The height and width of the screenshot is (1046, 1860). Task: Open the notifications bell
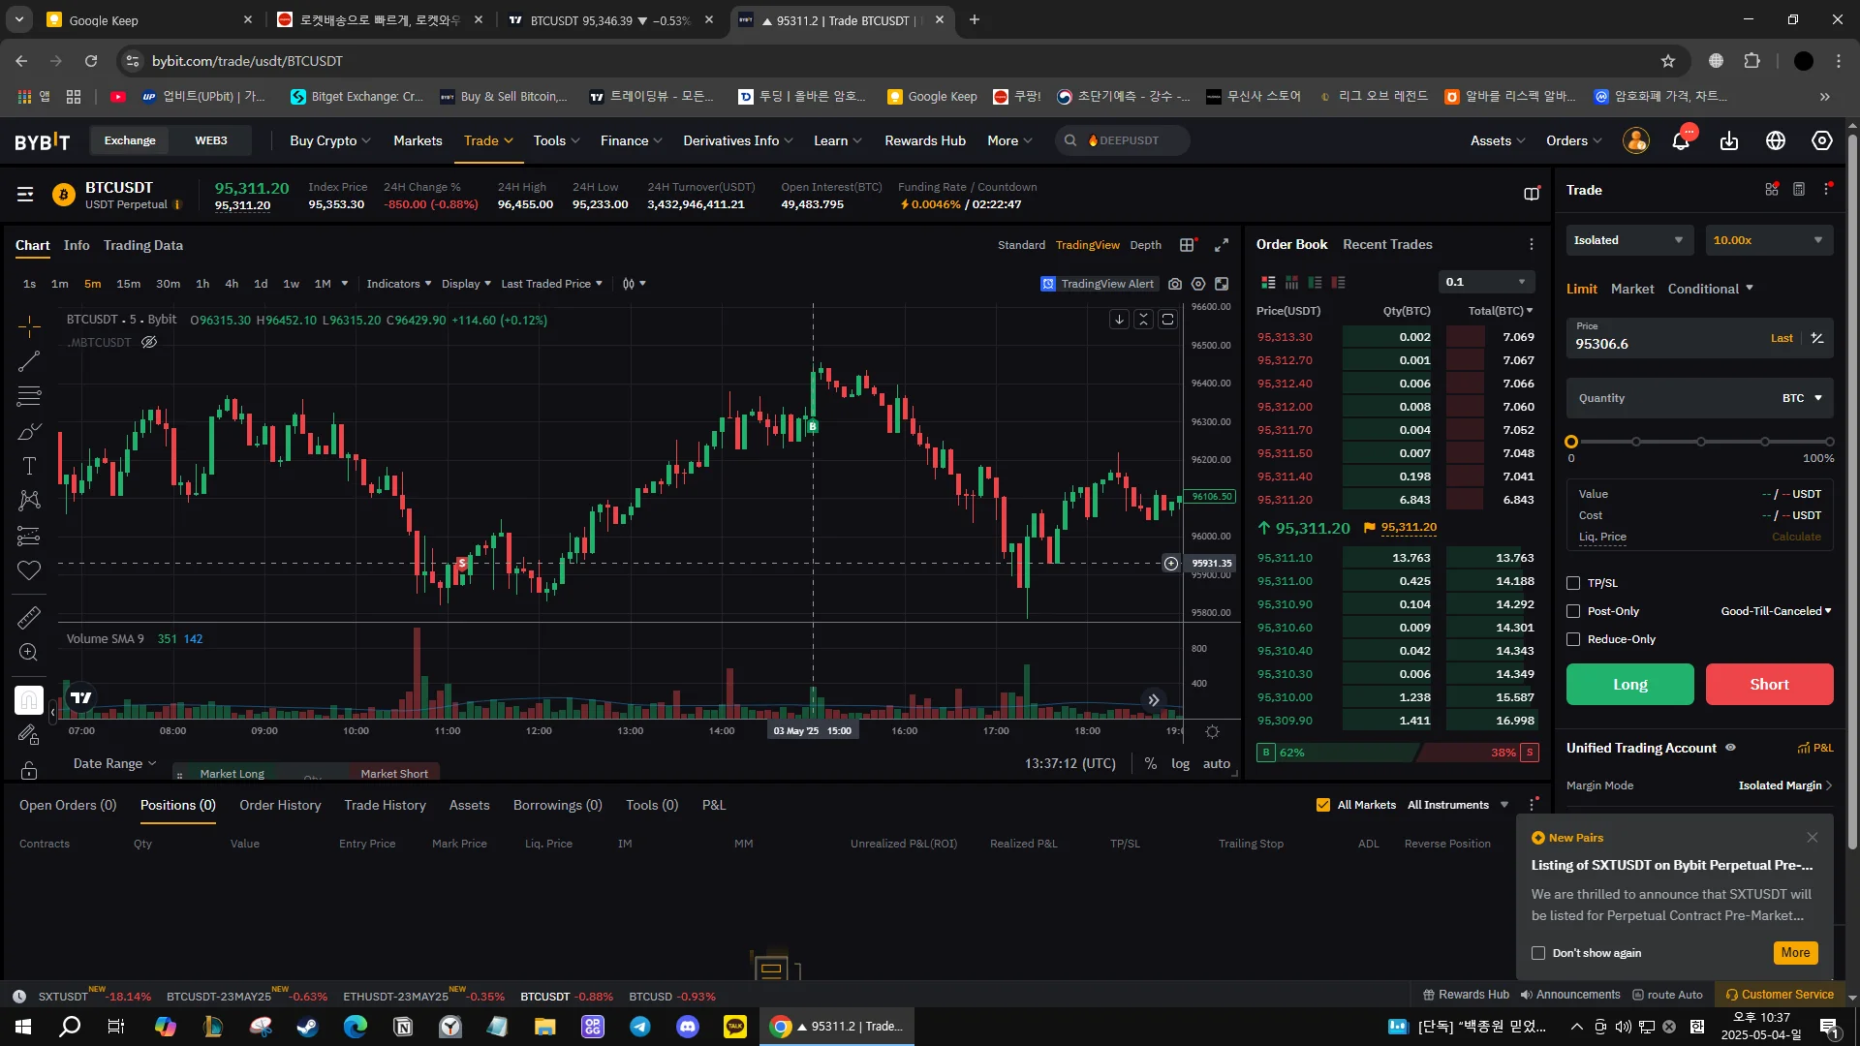click(x=1681, y=141)
